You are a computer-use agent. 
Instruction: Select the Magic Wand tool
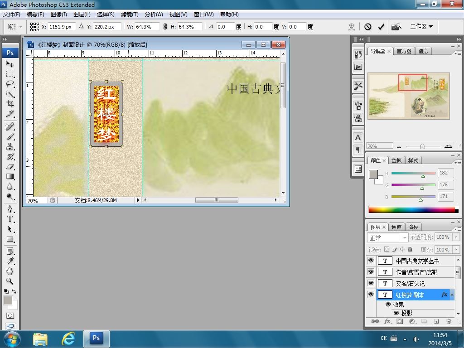pyautogui.click(x=10, y=94)
